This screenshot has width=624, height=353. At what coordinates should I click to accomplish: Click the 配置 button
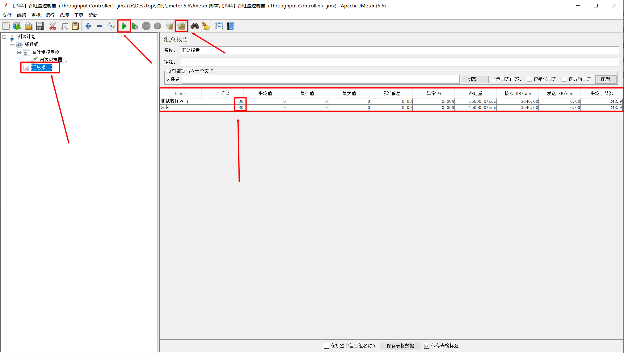(606, 79)
